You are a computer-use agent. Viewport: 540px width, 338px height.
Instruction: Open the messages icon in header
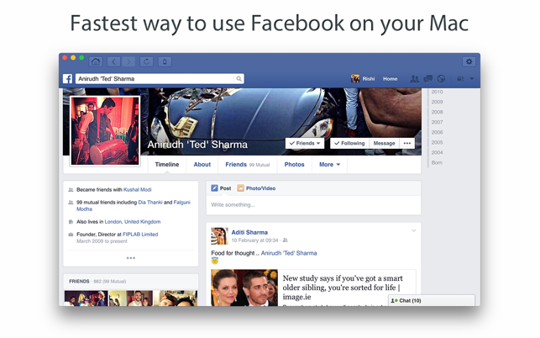coord(428,79)
